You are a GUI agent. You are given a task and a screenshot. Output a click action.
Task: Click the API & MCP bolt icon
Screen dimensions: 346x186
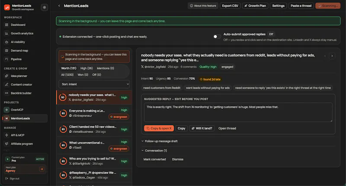6,135
